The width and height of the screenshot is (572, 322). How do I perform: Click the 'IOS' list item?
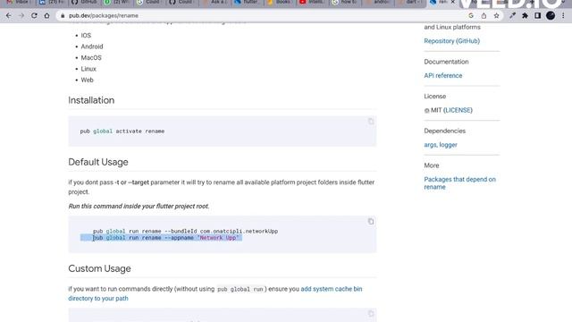(x=86, y=36)
